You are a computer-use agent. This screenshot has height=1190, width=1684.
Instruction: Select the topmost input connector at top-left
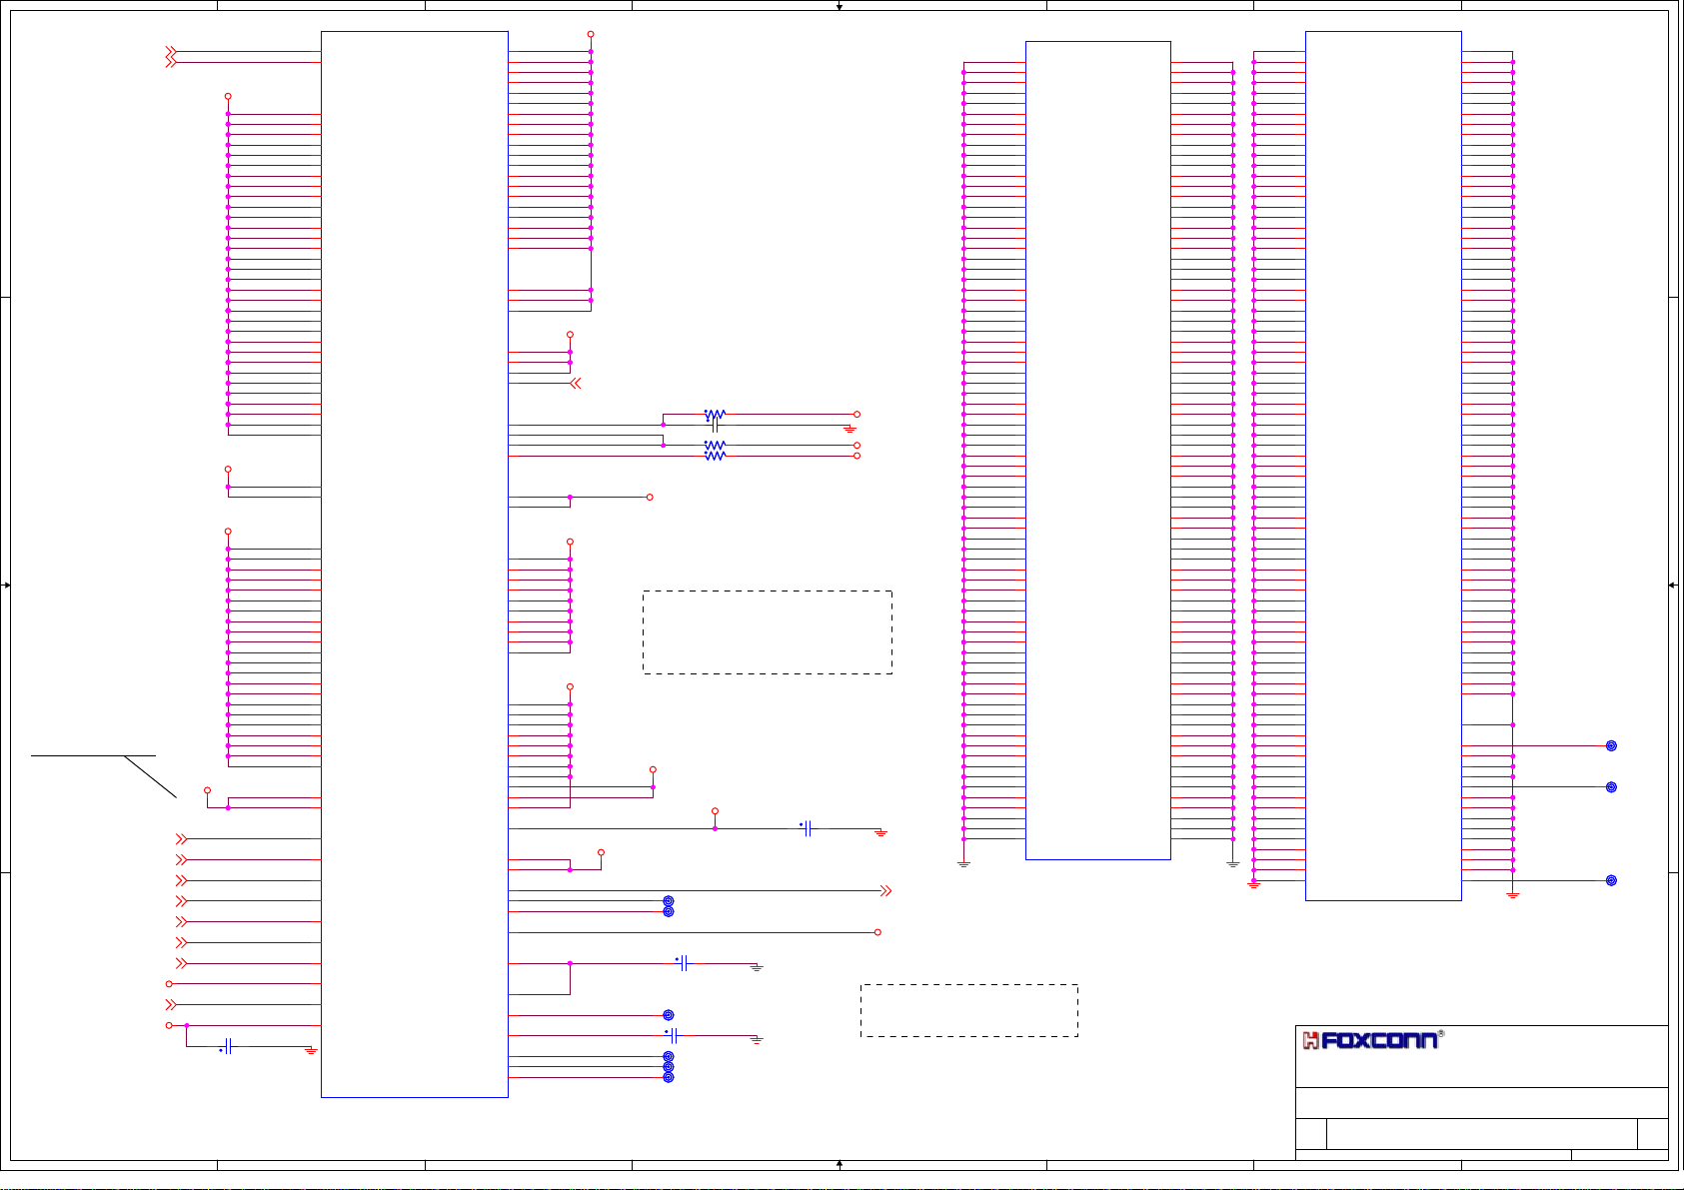click(171, 51)
